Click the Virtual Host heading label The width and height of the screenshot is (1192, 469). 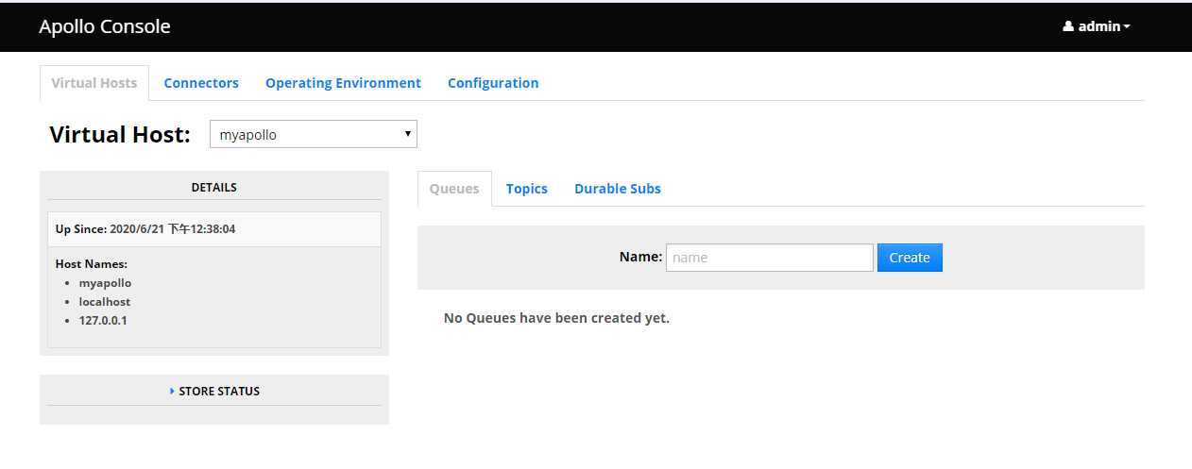[120, 134]
